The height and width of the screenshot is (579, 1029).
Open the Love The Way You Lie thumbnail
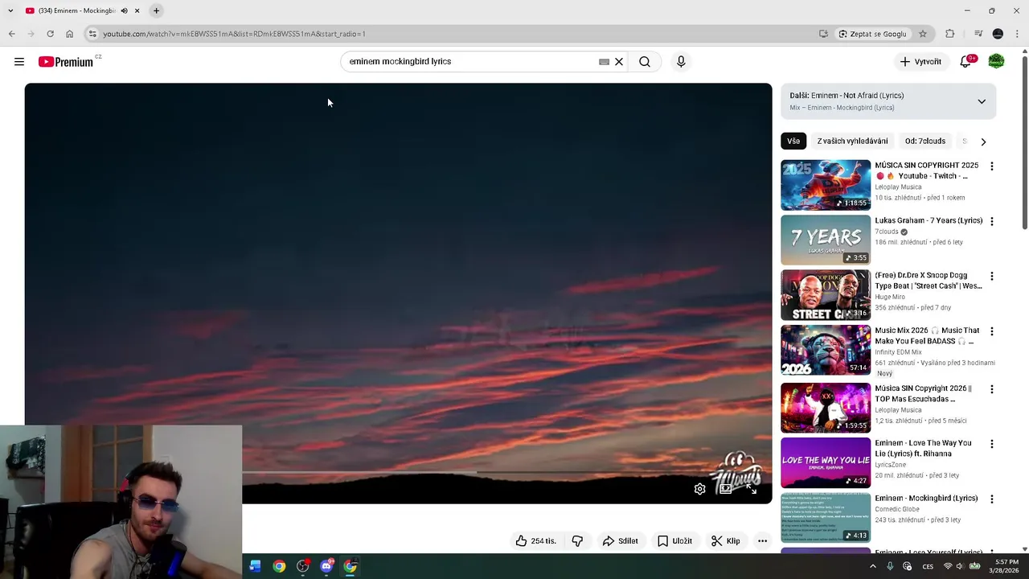click(826, 462)
